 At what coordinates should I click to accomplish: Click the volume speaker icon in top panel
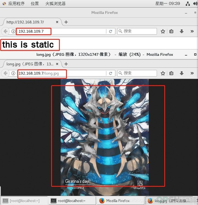[195, 4]
